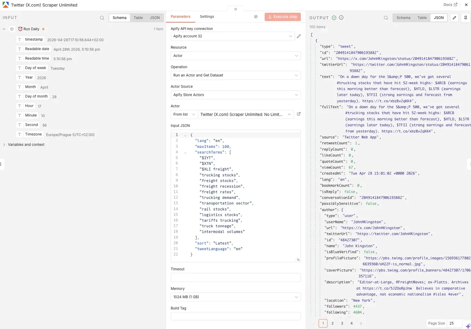Screen dimensions: 471x329
Task: Click the "1 item" input count
Action: point(158,29)
